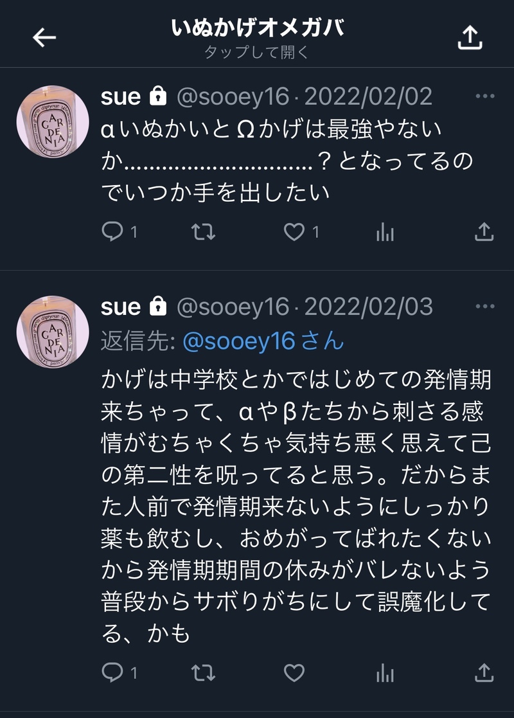Screen dimensions: 514x718
Task: Go back using the left arrow
Action: coord(44,37)
